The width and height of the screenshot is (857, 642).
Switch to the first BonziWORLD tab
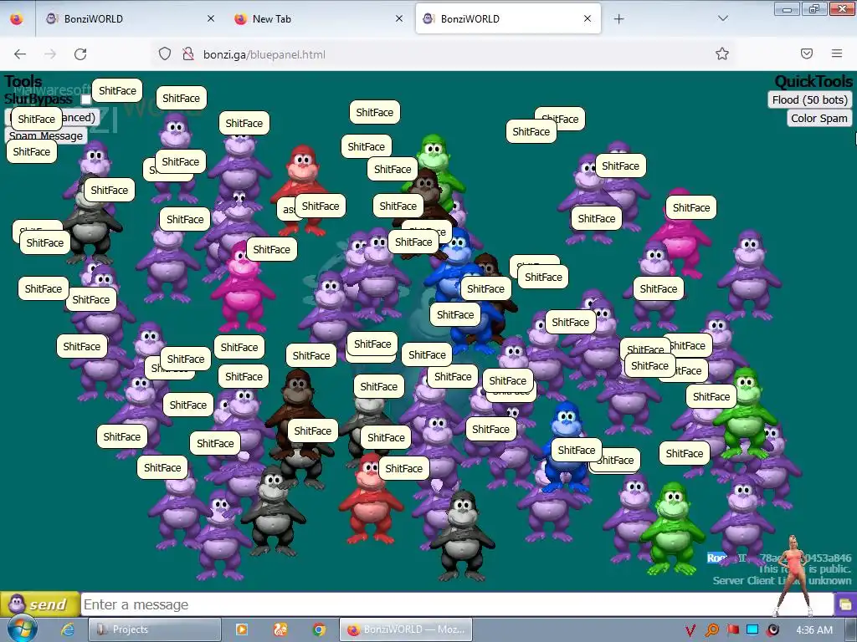pyautogui.click(x=131, y=18)
